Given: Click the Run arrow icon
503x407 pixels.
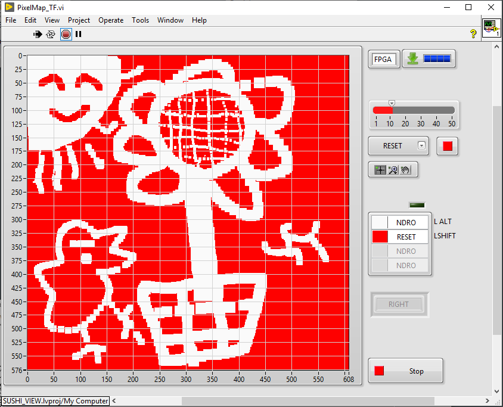Looking at the screenshot, I should pyautogui.click(x=38, y=34).
